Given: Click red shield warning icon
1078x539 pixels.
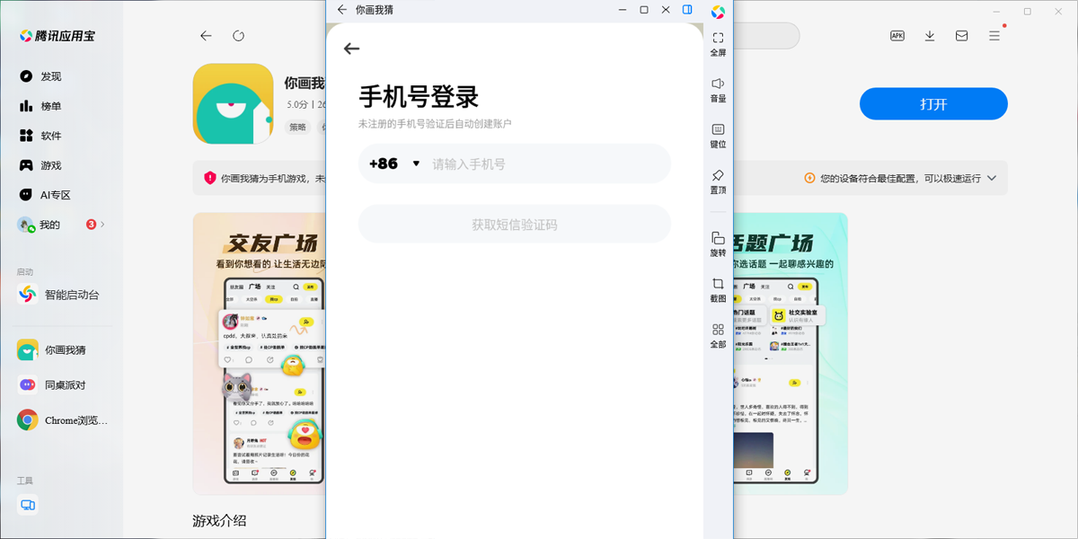Looking at the screenshot, I should pos(210,178).
